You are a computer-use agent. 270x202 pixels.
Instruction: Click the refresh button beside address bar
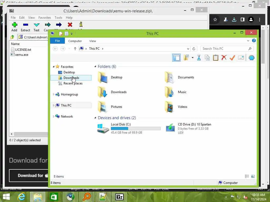(x=194, y=49)
